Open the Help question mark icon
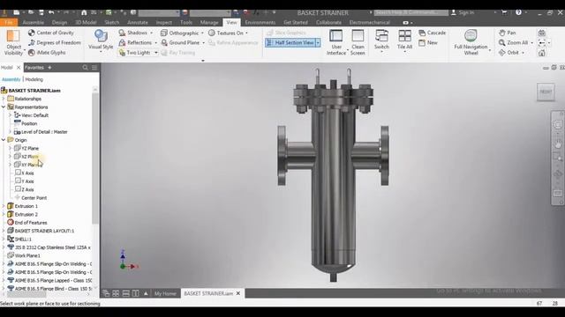The height and width of the screenshot is (317, 565). click(518, 12)
